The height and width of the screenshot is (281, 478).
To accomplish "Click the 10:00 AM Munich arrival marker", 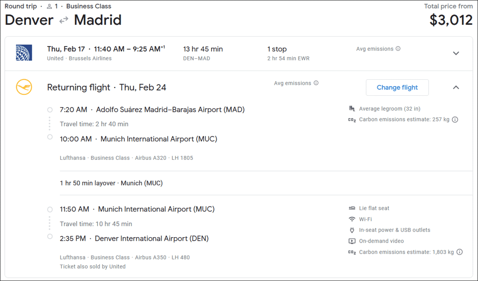I will coord(50,137).
